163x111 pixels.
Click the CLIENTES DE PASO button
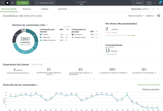point(45,3)
